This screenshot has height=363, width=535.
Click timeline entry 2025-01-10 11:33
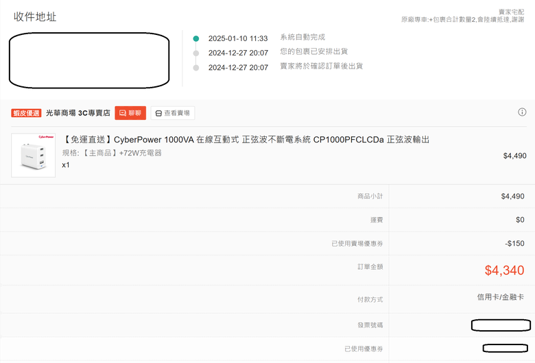coord(238,38)
